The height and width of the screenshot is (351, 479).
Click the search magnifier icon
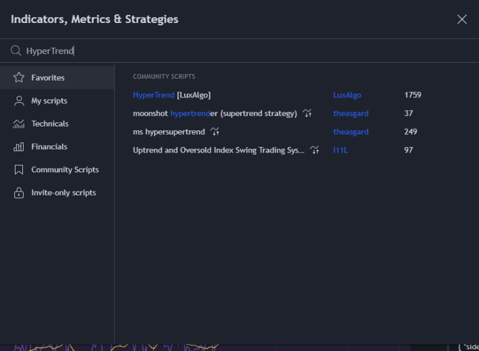16,50
